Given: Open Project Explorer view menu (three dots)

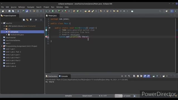Looking at the screenshot, I should click(x=41, y=20).
